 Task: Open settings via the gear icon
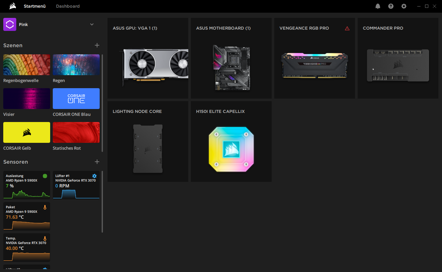coord(404,6)
